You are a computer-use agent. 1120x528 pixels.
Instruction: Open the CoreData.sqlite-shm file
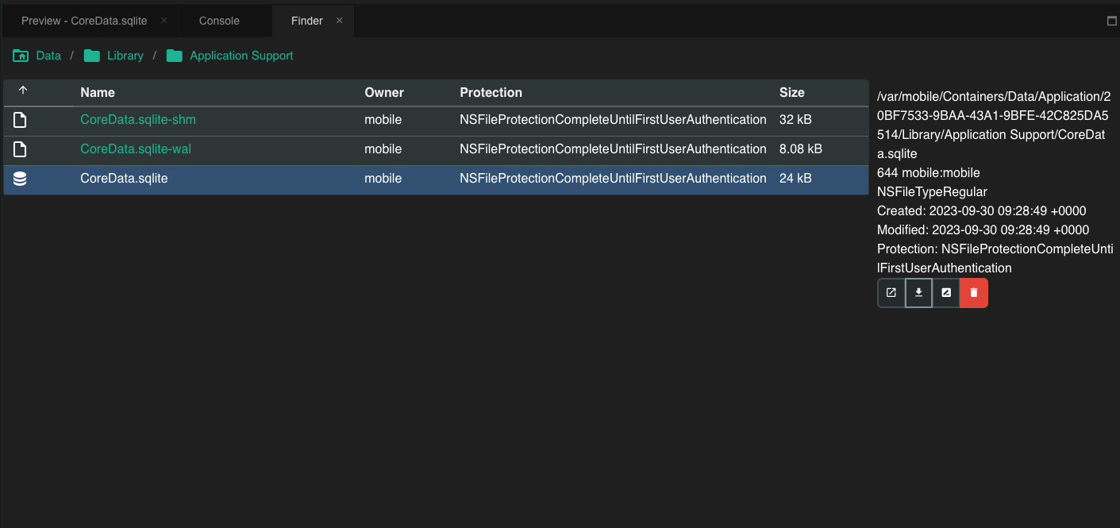pos(138,120)
